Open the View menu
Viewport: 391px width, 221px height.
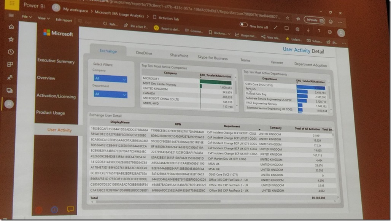coord(44,18)
